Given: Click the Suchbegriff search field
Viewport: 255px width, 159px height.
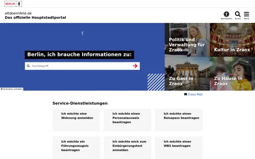Looking at the screenshot, I should pos(82,66).
